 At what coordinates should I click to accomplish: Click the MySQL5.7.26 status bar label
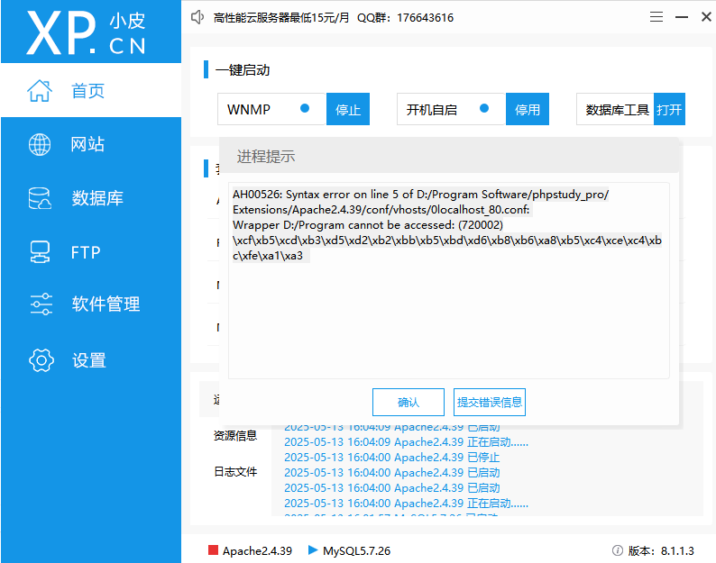coord(356,550)
